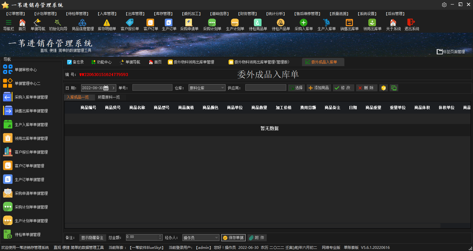Click green copy icon in form toolbar

coord(394,88)
